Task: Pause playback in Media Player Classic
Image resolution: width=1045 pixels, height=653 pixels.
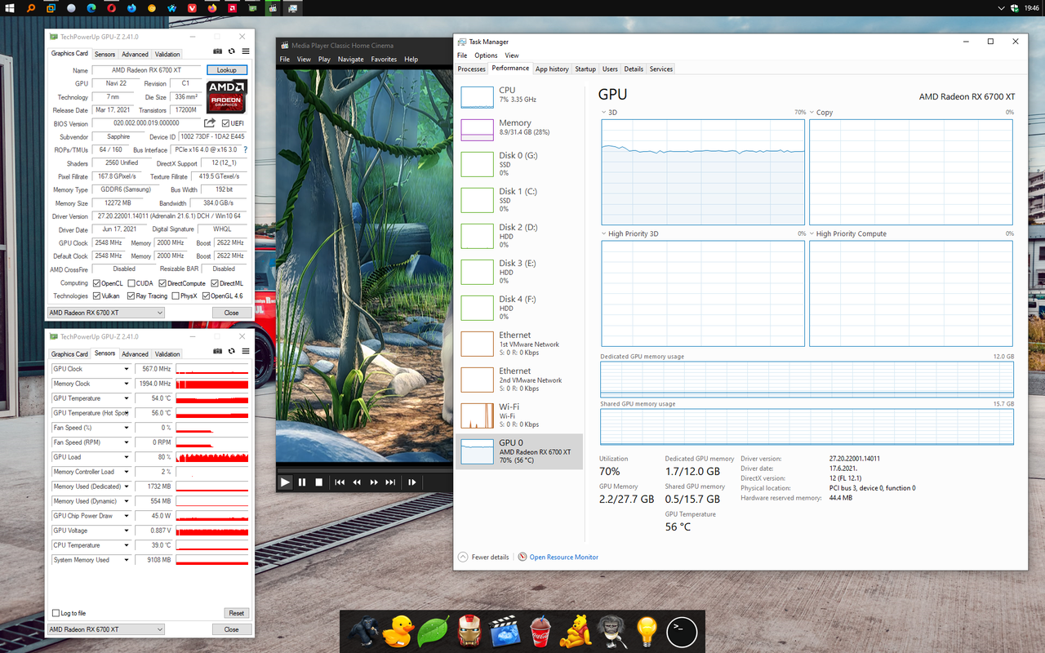Action: (x=300, y=482)
